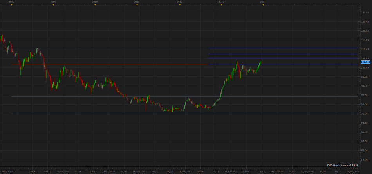This screenshot has height=174, width=372.
Task: Click the 2013 year marker triangle
Action: tap(221, 4)
